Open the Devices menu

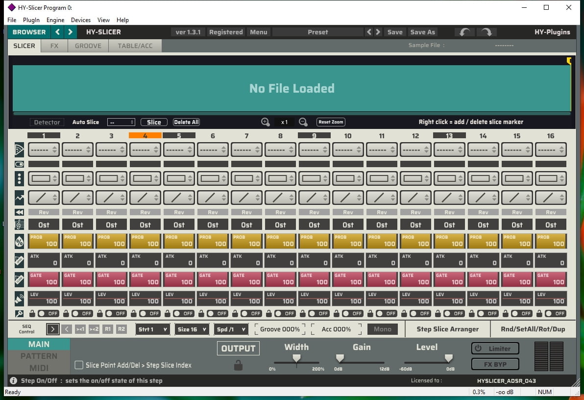tap(80, 20)
